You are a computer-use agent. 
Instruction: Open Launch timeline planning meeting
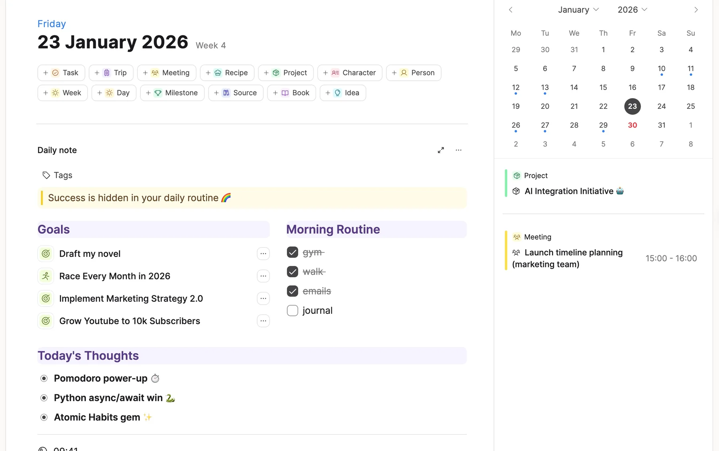tap(568, 258)
